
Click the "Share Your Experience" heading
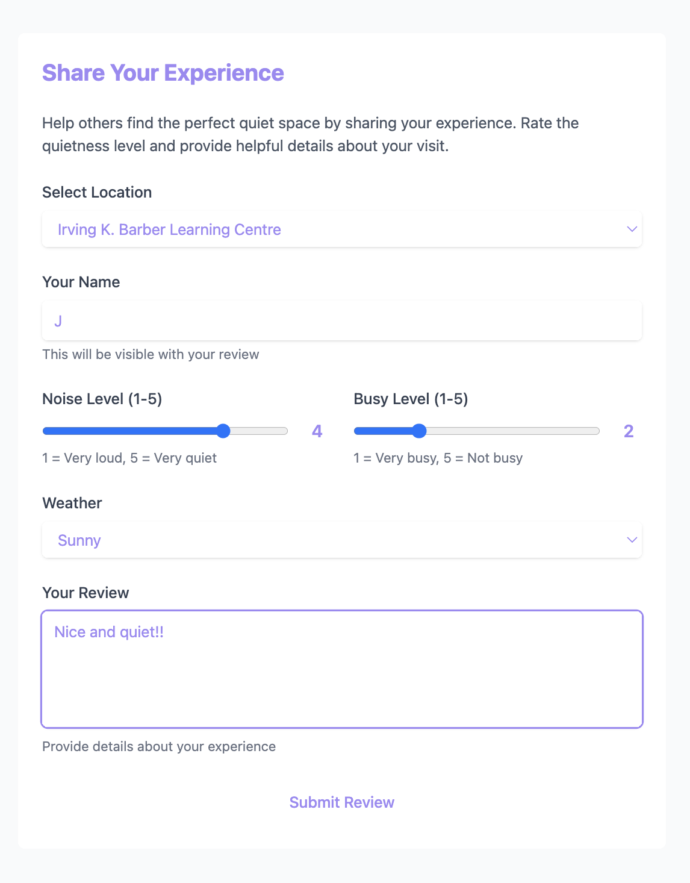[163, 73]
